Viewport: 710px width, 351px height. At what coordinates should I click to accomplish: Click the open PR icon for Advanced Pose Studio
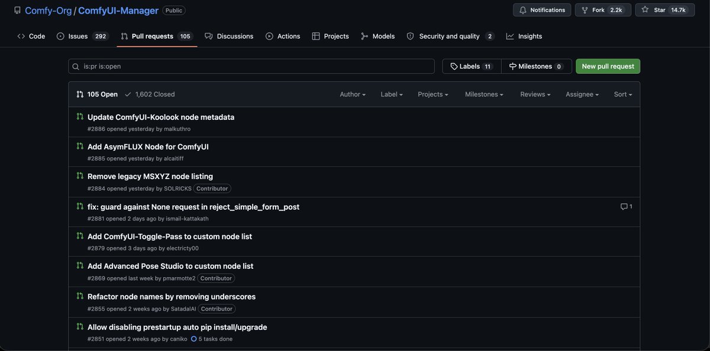(x=80, y=265)
